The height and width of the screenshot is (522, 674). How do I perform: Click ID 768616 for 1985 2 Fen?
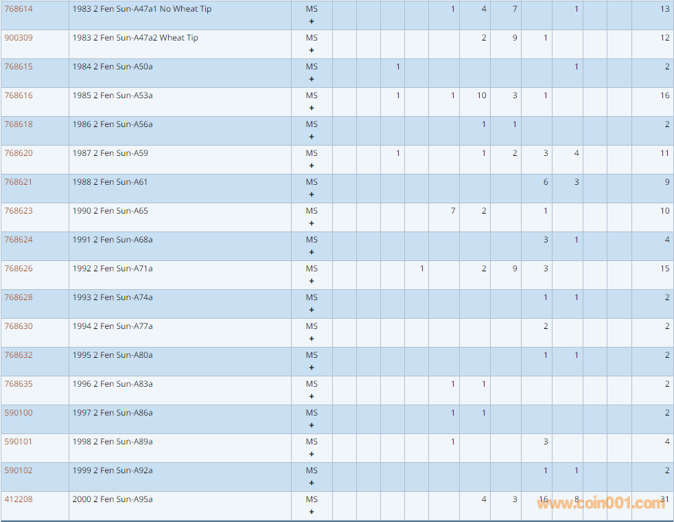19,95
